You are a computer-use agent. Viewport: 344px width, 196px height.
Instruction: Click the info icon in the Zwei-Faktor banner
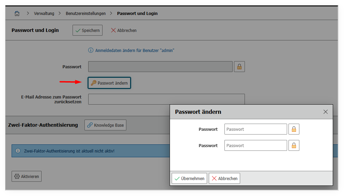tap(19, 150)
